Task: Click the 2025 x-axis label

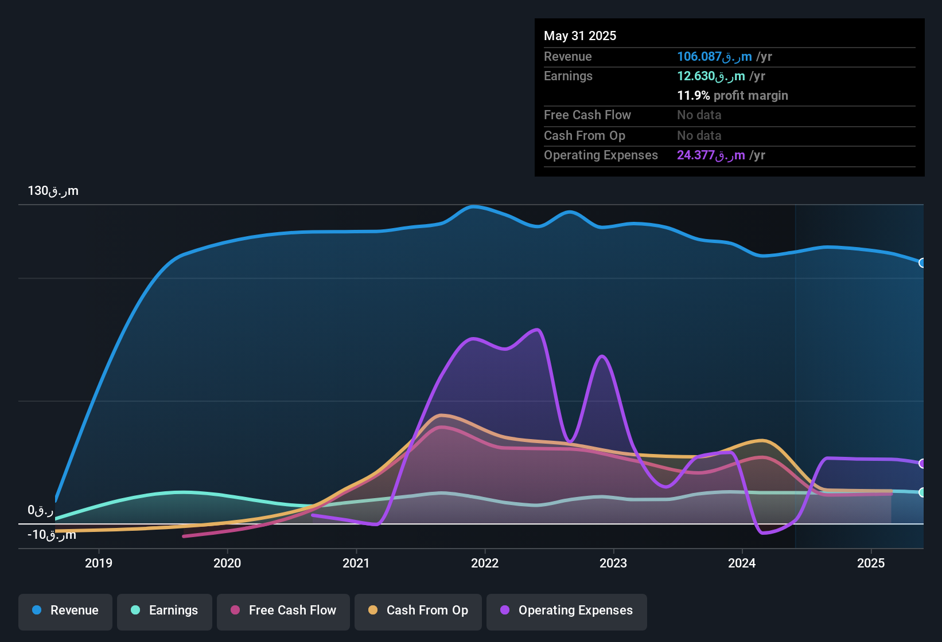Action: coord(871,563)
